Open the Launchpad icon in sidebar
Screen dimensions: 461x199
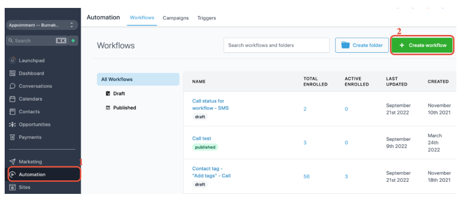click(13, 61)
